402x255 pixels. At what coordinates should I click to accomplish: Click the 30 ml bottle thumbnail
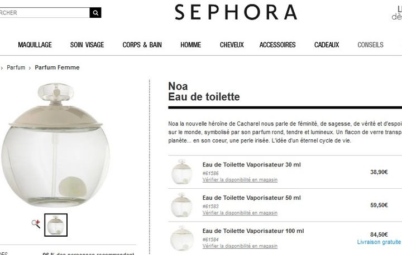(x=181, y=171)
